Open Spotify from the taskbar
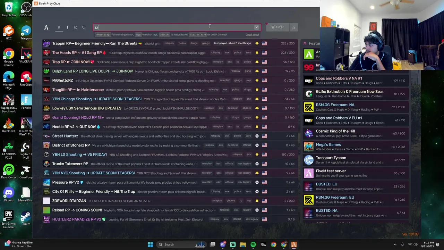Screen dimensions: 444x250 (253, 244)
